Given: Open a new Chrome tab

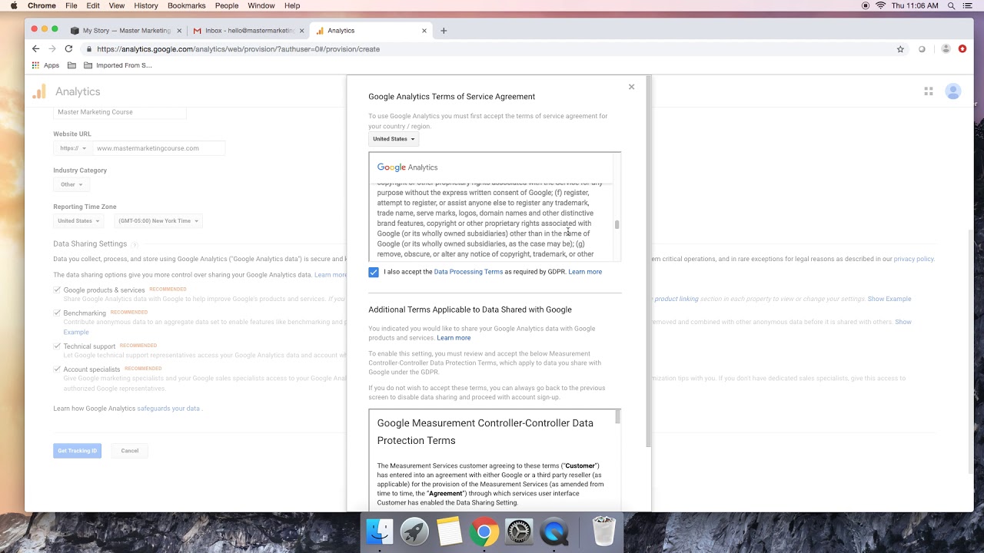Looking at the screenshot, I should pyautogui.click(x=444, y=31).
